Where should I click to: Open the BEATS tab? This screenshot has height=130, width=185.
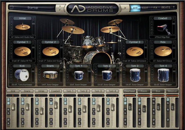166,7
